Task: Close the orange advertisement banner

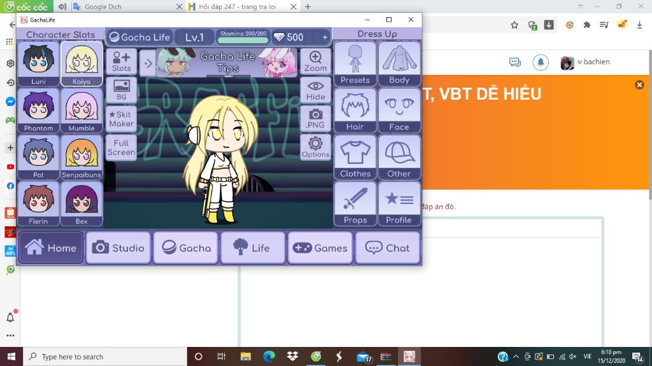Action: point(639,85)
